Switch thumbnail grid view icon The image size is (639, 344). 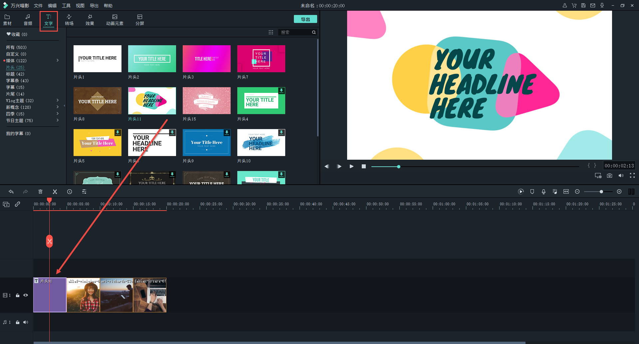(x=271, y=32)
